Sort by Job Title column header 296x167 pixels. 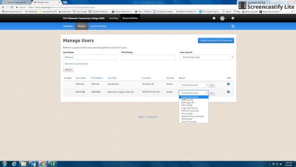[x=112, y=78]
